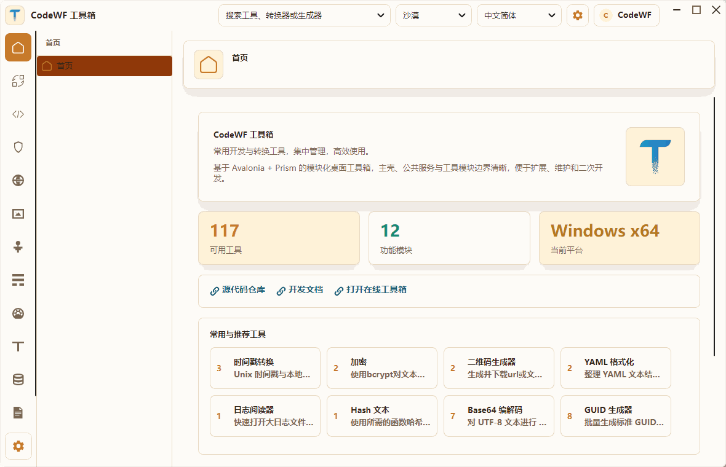Open the tool search dropdown
The image size is (726, 467).
click(304, 15)
